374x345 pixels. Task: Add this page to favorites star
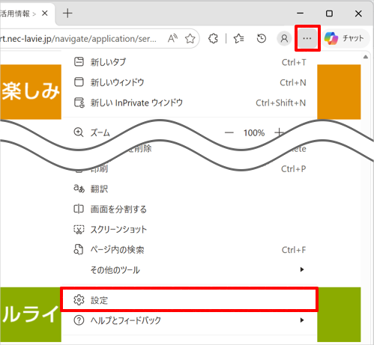190,38
